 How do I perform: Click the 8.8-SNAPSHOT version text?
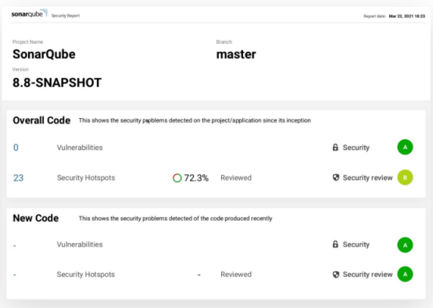pyautogui.click(x=57, y=83)
